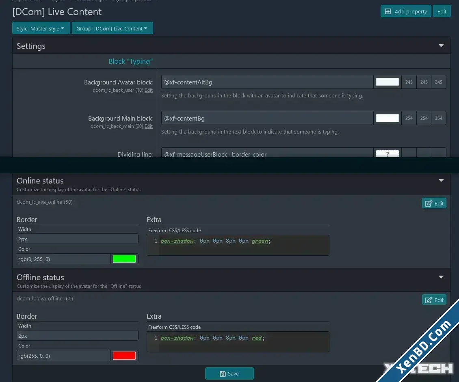Click the dcom_lc_ava_online (50) label

tap(45, 202)
